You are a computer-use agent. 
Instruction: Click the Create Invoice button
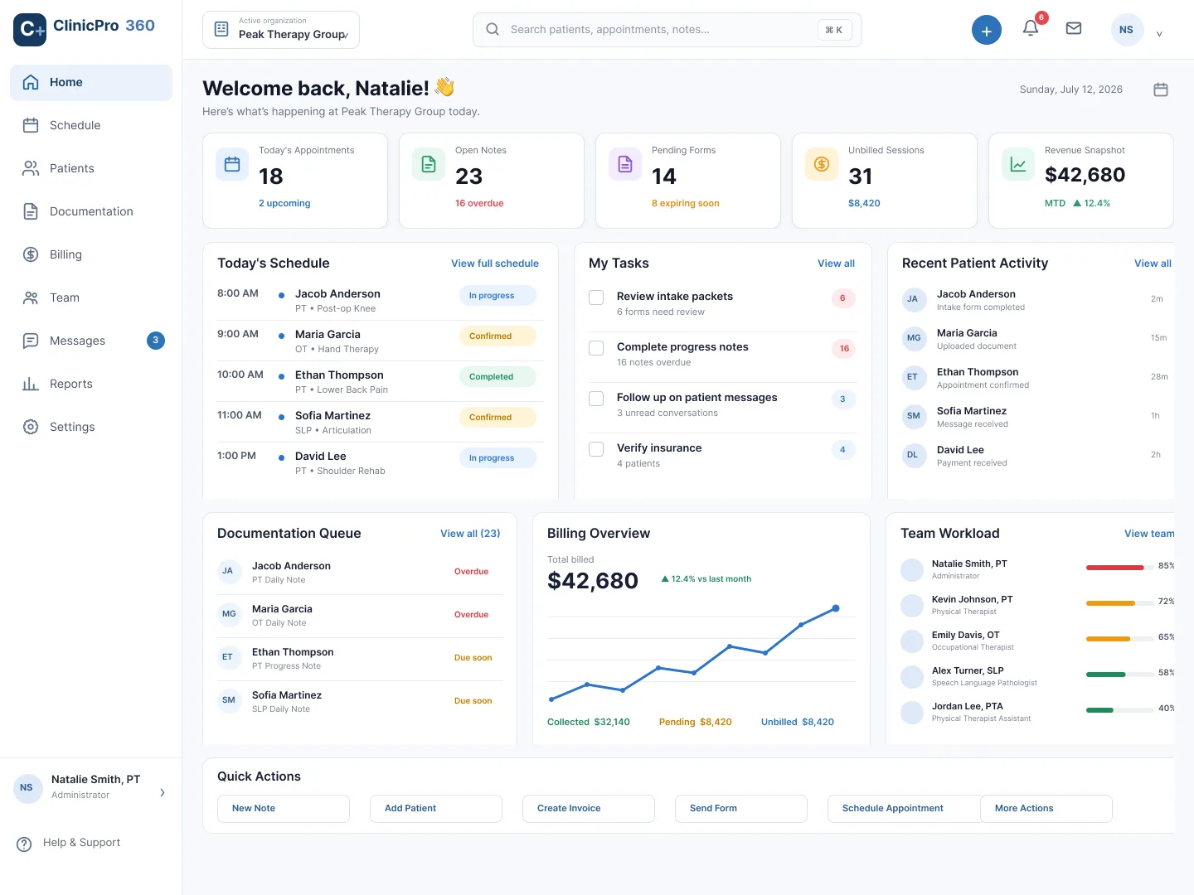coord(589,809)
